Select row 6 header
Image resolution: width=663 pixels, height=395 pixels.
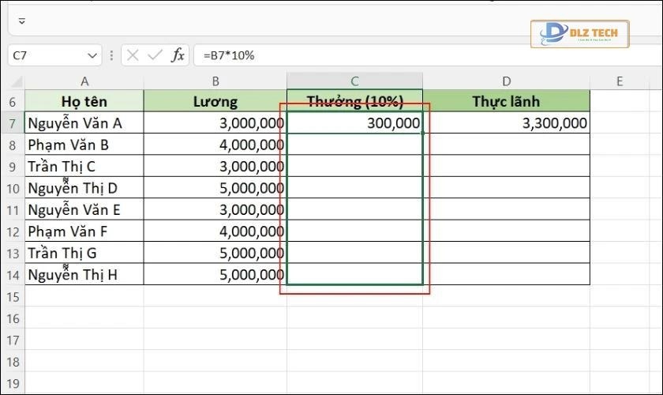tap(13, 102)
